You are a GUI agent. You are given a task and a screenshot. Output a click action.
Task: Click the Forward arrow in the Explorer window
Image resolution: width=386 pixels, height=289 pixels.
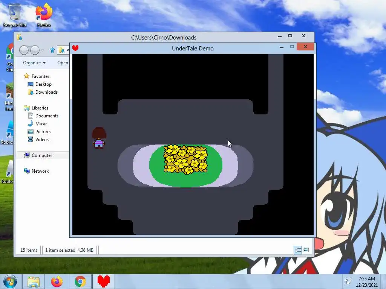[35, 50]
